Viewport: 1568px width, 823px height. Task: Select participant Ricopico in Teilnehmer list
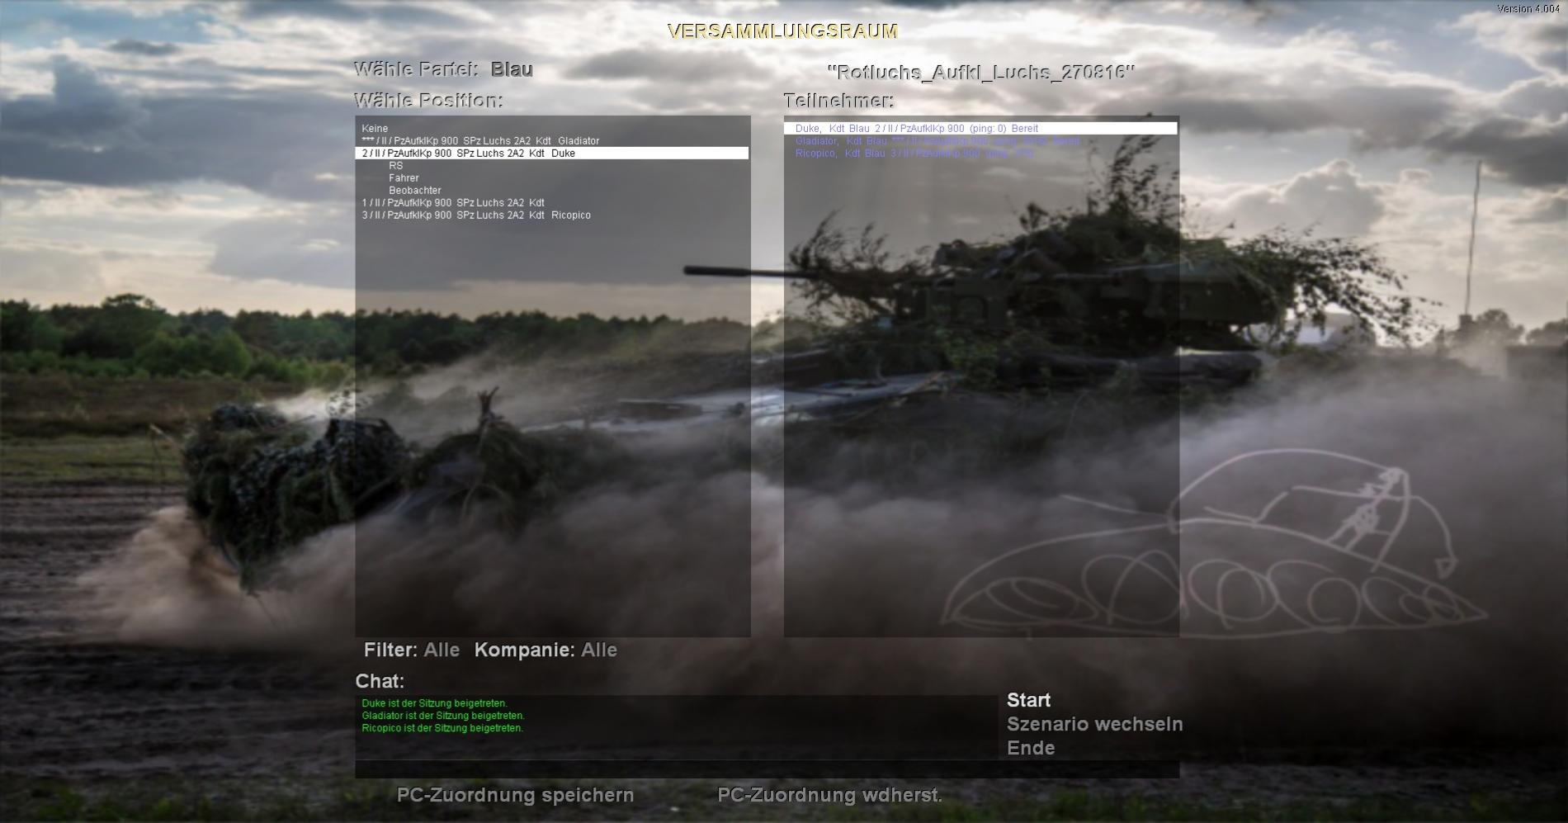914,154
